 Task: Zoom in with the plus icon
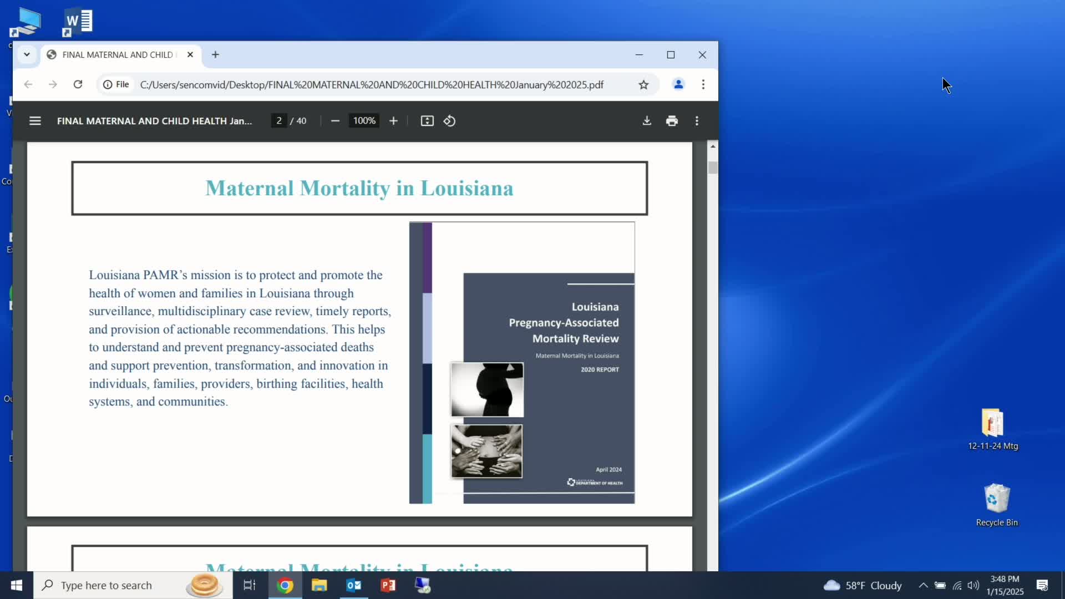click(393, 121)
